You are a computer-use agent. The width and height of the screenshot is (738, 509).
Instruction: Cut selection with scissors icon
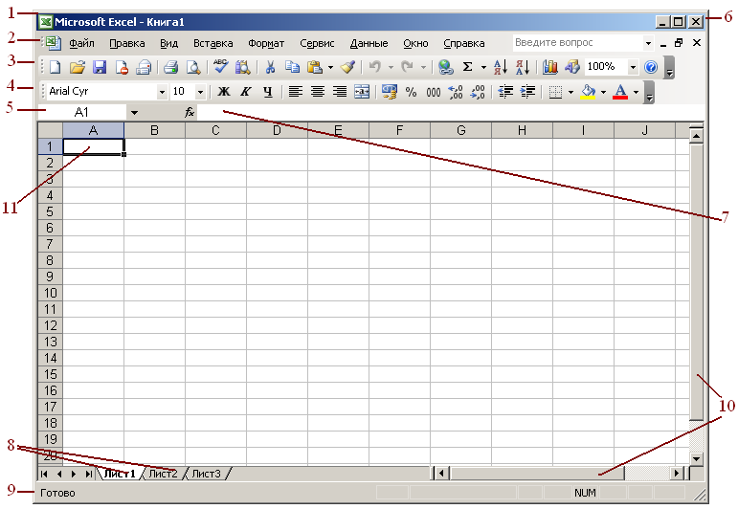pos(270,67)
